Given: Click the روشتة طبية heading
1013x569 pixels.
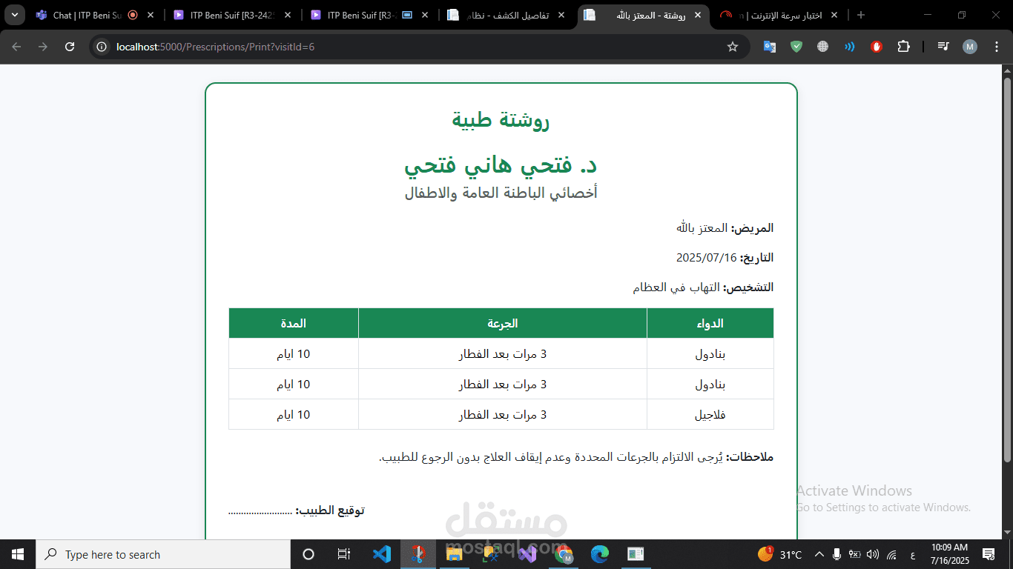Looking at the screenshot, I should pos(501,120).
